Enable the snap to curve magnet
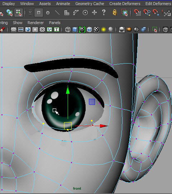172x194 pixels. [147, 13]
